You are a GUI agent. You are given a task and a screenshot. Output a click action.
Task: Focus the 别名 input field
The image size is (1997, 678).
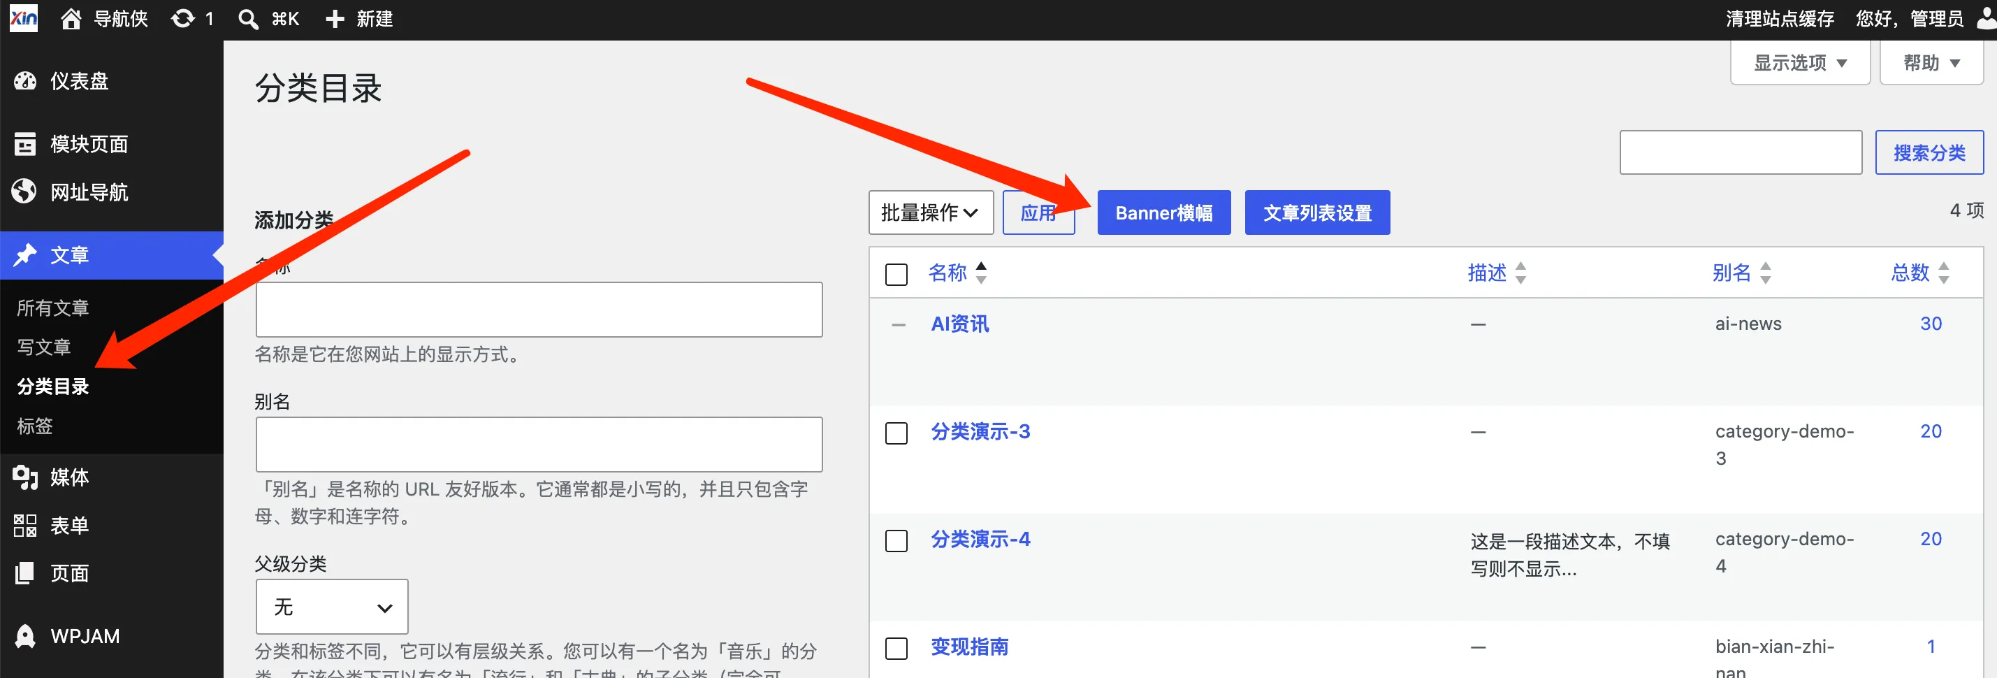tap(539, 445)
